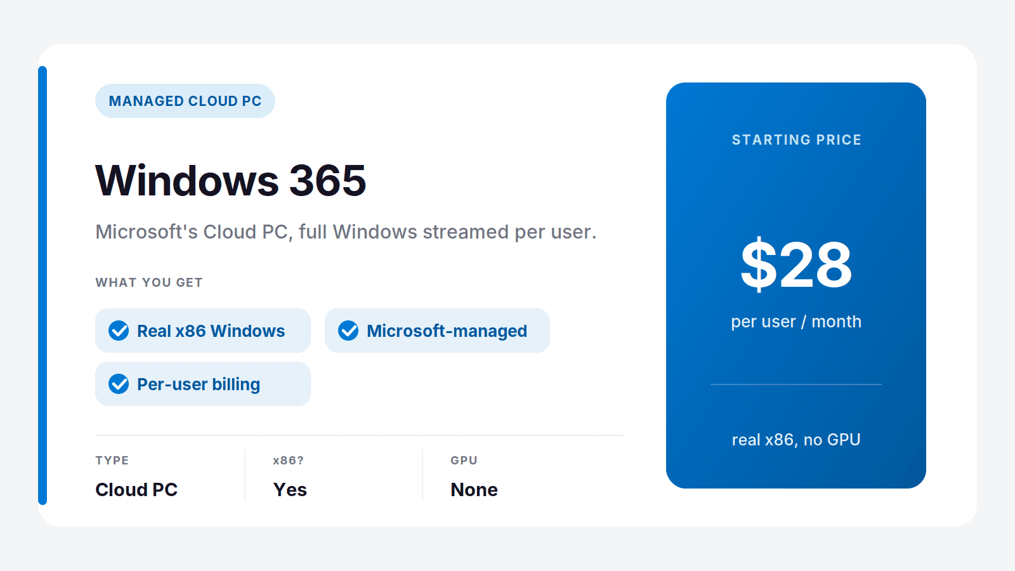Click the checkmark icon beside Per-user billing
The width and height of the screenshot is (1015, 571).
(x=119, y=384)
